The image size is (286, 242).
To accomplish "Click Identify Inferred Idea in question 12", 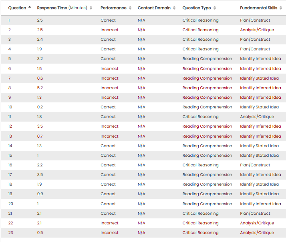I will coord(260,126).
